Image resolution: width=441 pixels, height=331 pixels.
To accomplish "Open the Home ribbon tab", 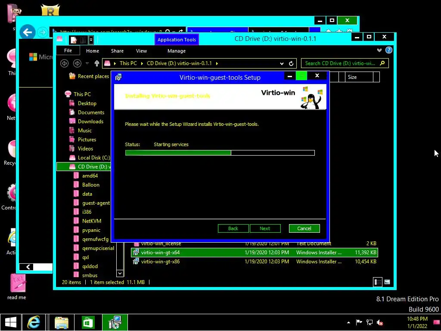I will pyautogui.click(x=93, y=51).
